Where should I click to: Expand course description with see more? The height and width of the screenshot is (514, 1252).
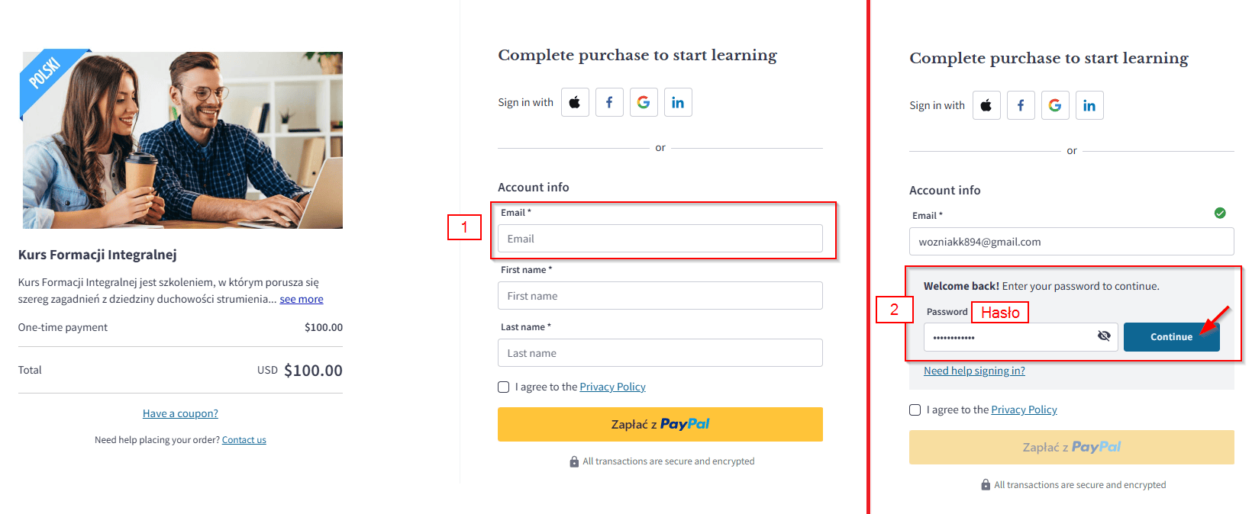tap(302, 299)
